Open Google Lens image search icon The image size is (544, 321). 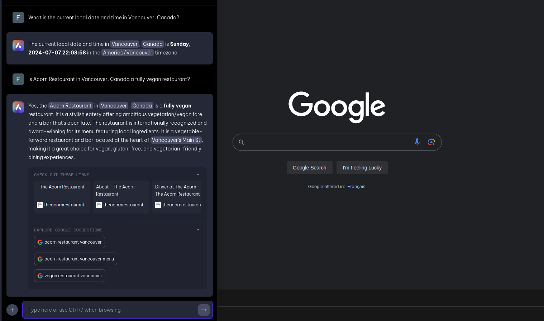coord(431,142)
